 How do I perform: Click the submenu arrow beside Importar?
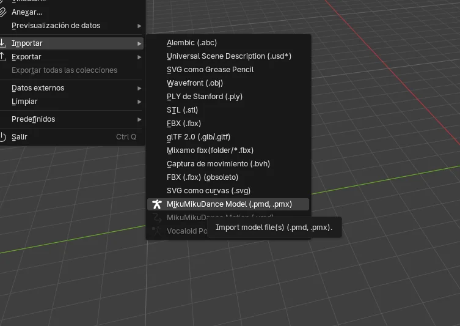[x=139, y=43]
